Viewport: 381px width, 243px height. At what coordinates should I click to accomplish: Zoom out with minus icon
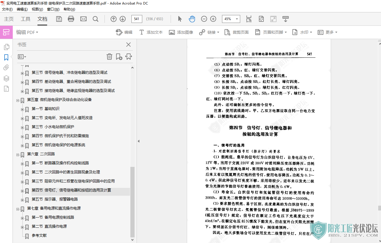(204, 19)
